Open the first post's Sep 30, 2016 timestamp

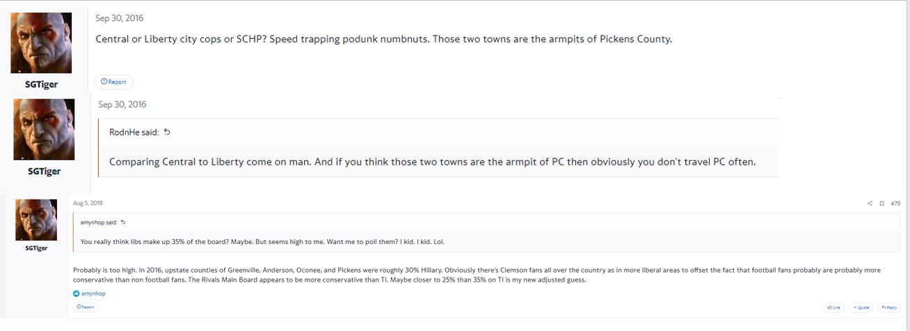(119, 18)
